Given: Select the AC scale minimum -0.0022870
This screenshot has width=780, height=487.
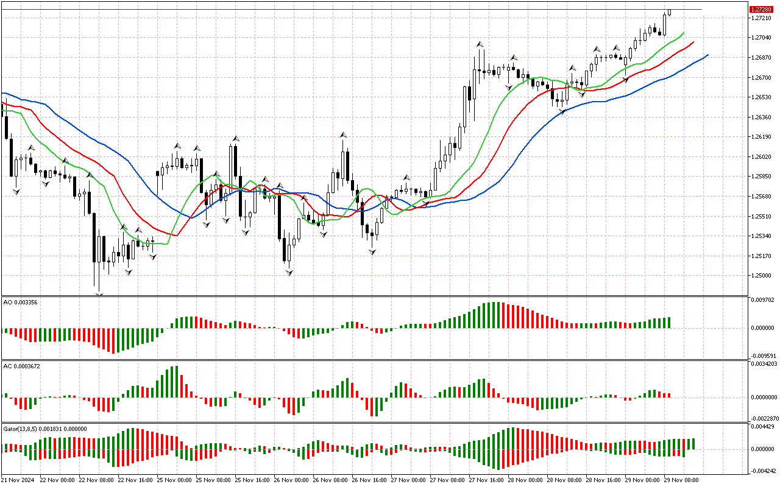Looking at the screenshot, I should (764, 419).
